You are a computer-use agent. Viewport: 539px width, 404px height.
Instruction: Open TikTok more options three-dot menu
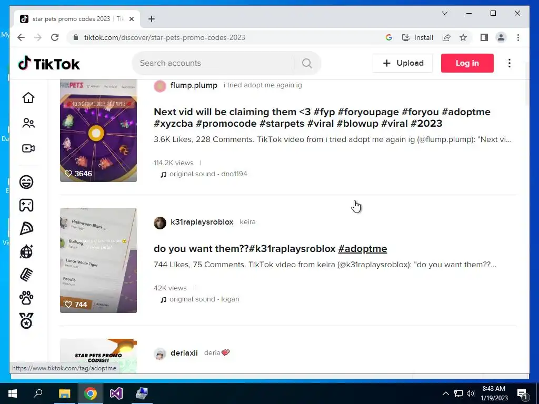510,63
